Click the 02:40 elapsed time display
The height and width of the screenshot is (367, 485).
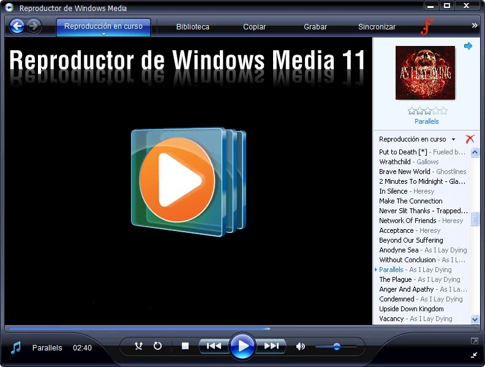pyautogui.click(x=82, y=348)
